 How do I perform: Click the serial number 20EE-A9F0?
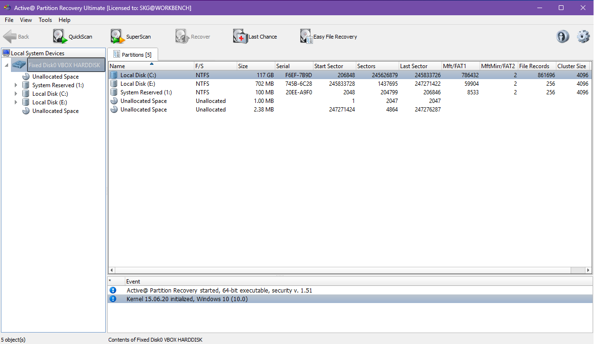point(299,92)
